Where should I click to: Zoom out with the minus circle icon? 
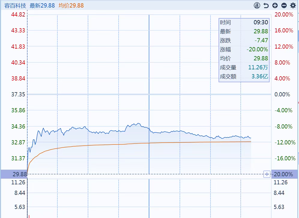[x=284, y=5]
